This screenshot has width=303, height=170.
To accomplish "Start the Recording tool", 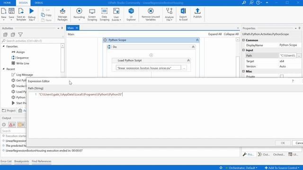I will [x=79, y=14].
